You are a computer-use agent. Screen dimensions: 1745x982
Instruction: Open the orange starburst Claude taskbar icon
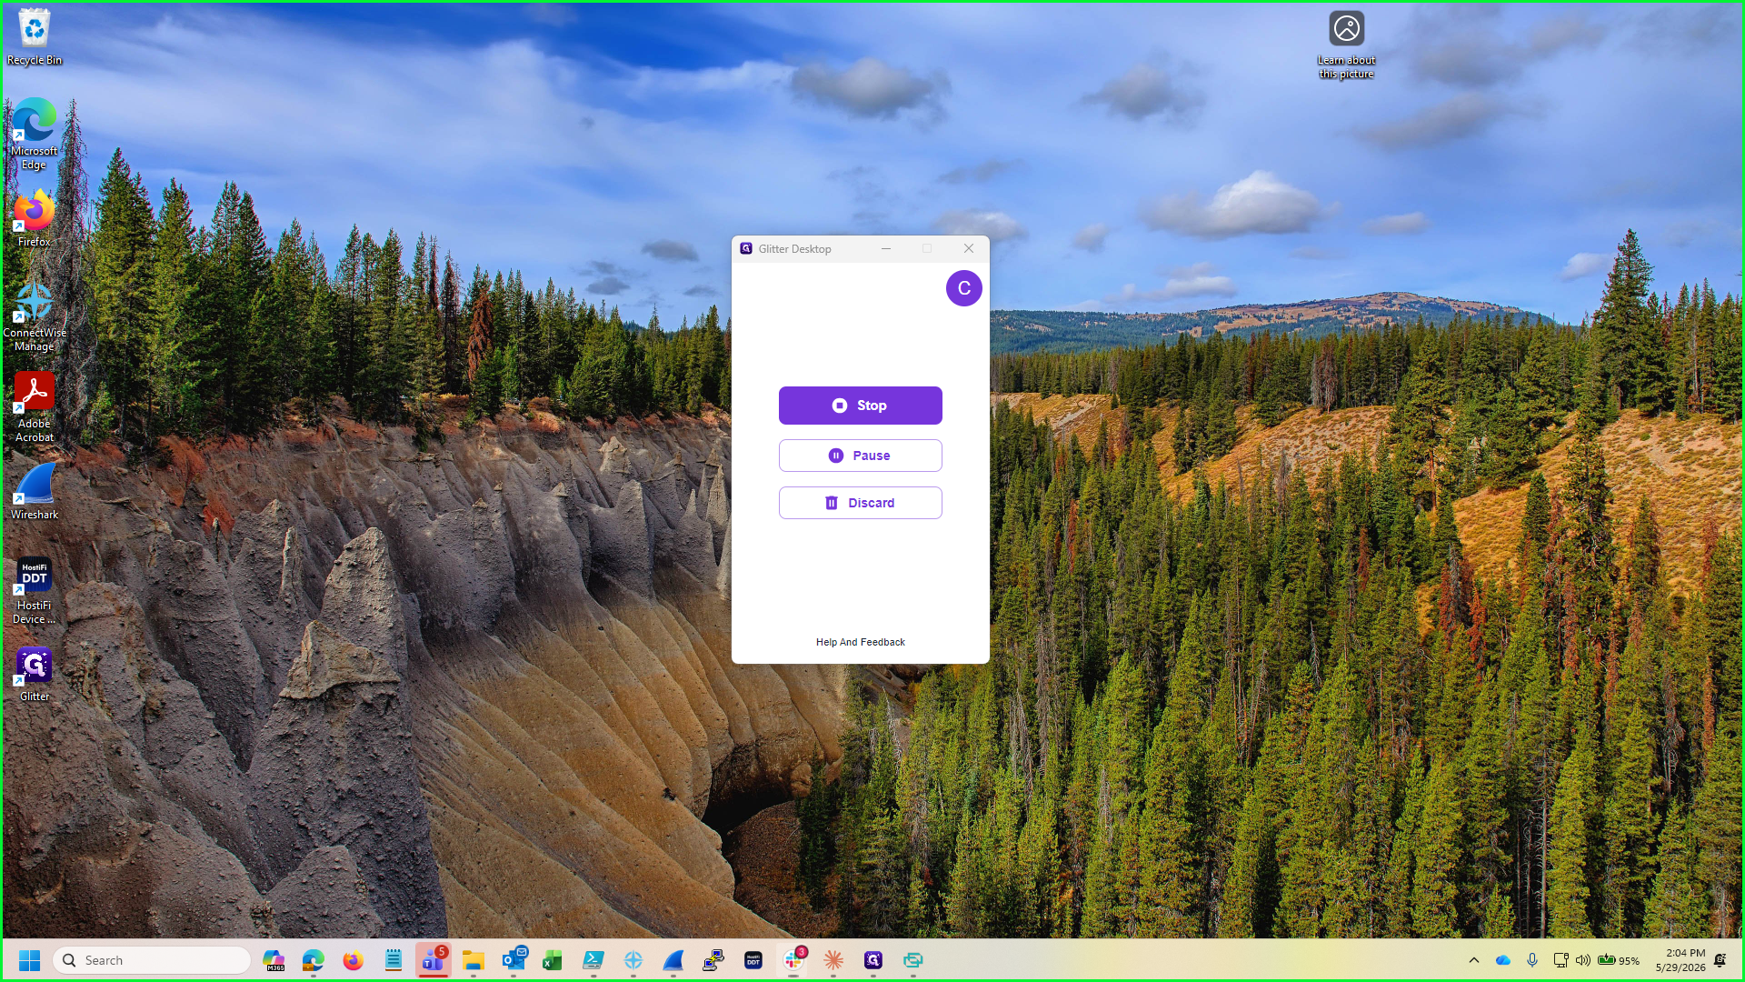point(833,960)
